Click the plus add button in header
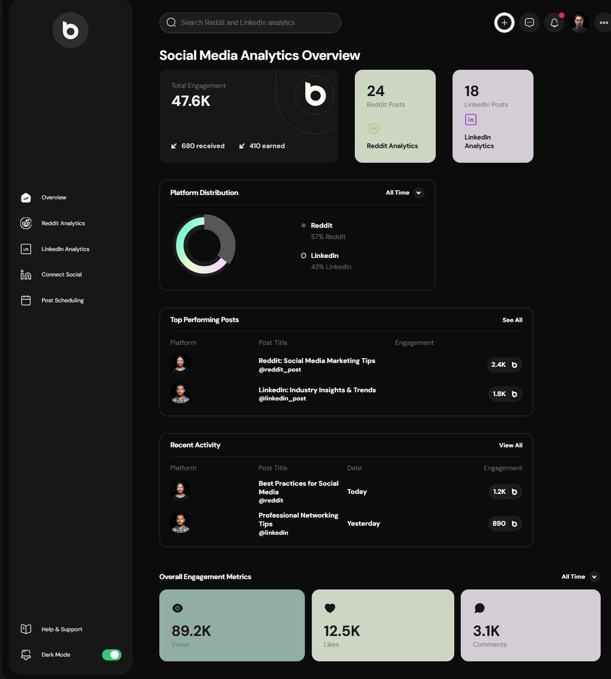Image resolution: width=611 pixels, height=679 pixels. pos(504,23)
